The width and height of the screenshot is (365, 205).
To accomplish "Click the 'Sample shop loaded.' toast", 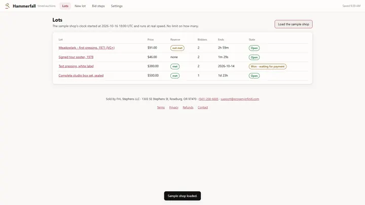I will [x=182, y=196].
